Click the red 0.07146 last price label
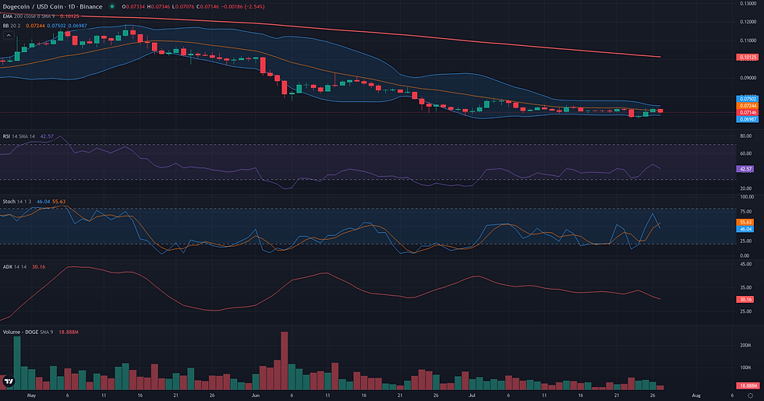 pyautogui.click(x=747, y=112)
